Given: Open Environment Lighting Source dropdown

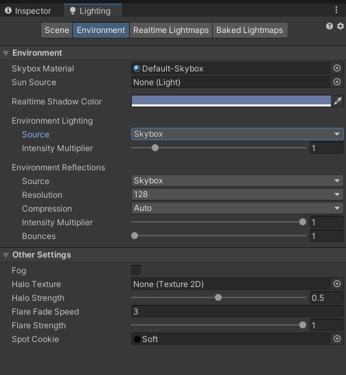Looking at the screenshot, I should [x=238, y=134].
